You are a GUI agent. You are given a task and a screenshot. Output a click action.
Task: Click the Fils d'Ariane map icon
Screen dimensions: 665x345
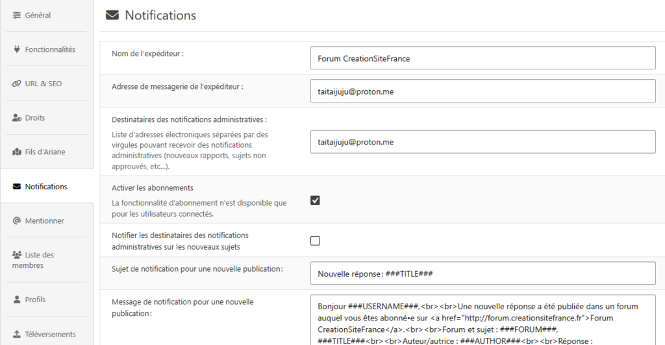[16, 152]
